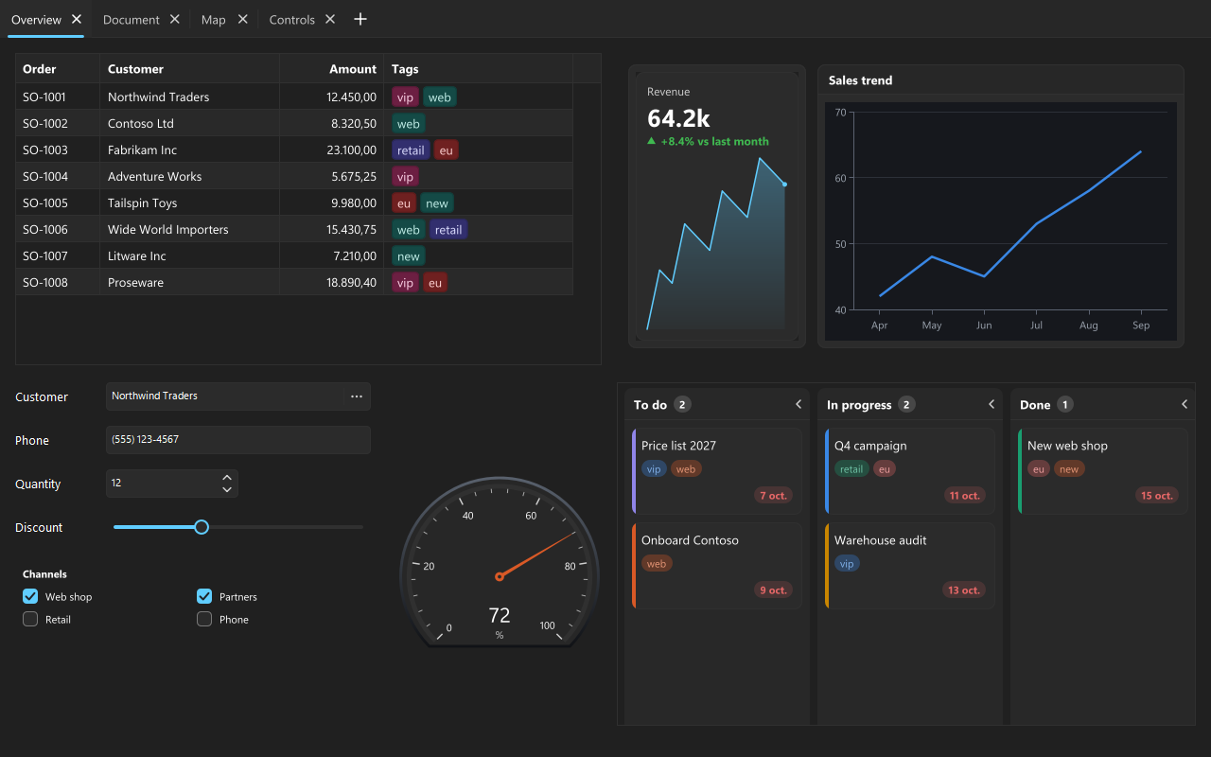Screen dimensions: 1211x757
Task: Enable the Phone channel checkbox
Action: [x=204, y=619]
